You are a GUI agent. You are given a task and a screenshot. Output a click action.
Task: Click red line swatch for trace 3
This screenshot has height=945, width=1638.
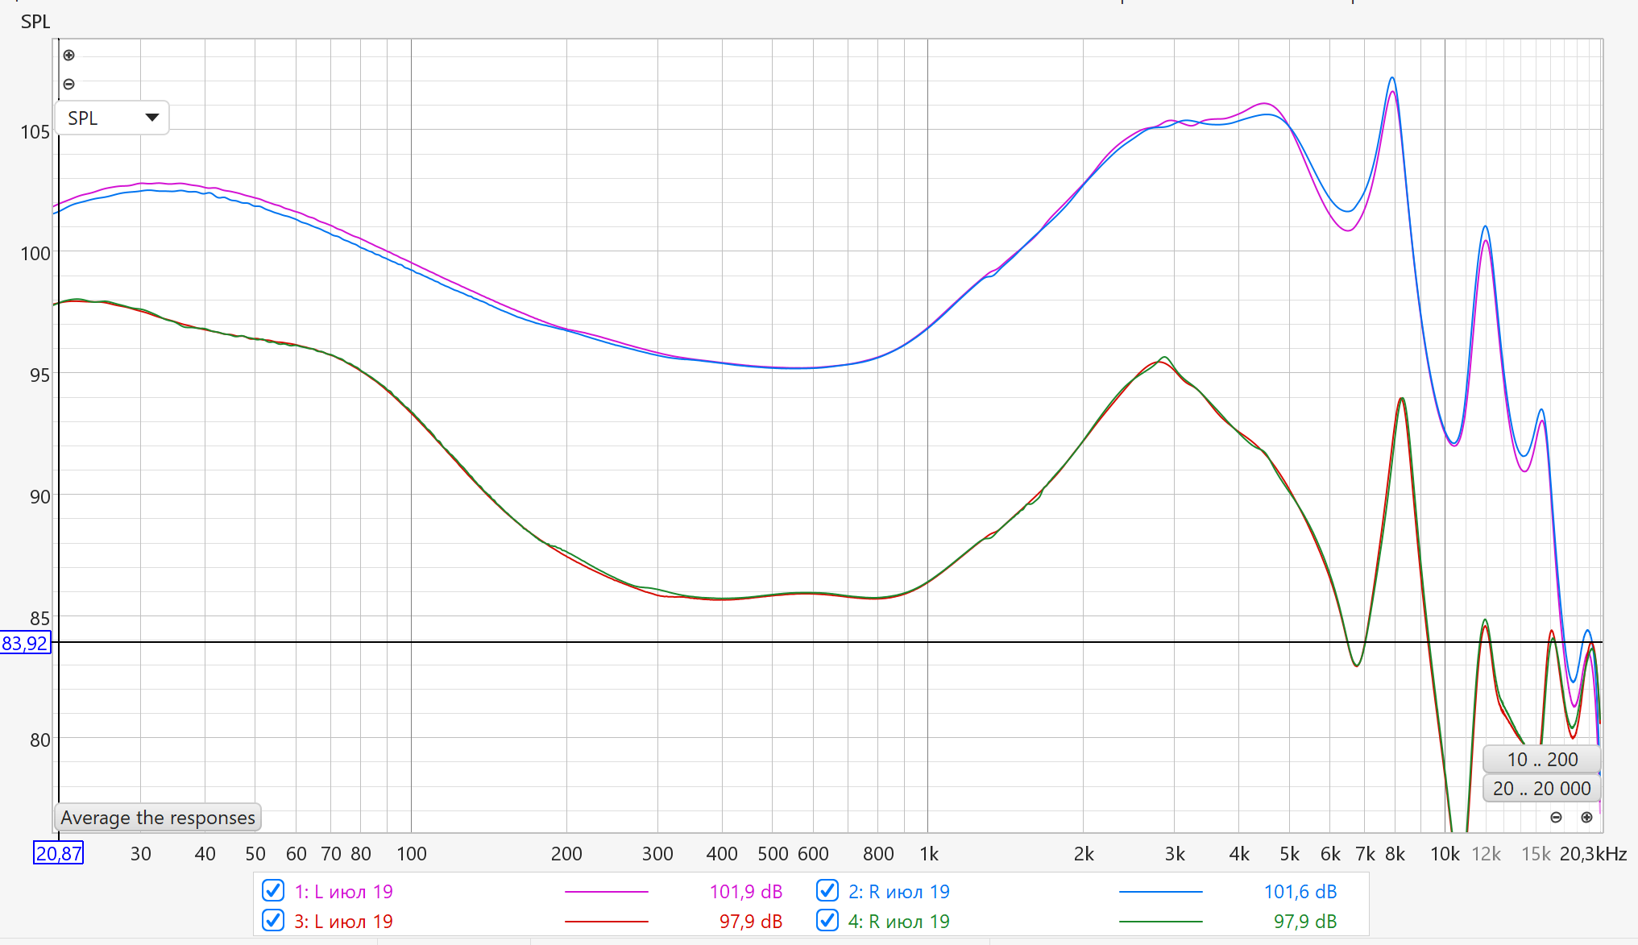click(607, 921)
